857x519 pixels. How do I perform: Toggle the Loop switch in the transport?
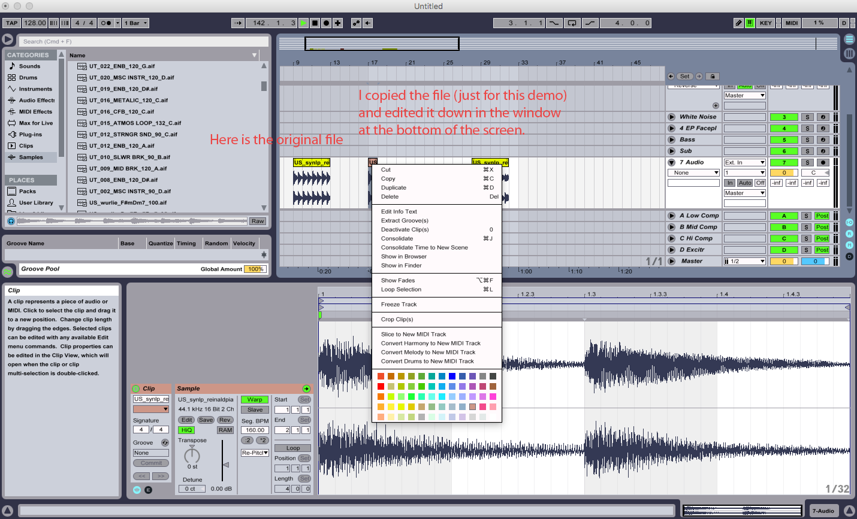[572, 23]
